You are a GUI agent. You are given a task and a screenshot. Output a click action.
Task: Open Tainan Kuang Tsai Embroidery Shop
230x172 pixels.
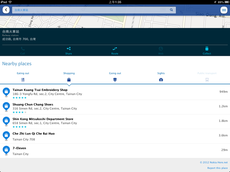coord(40,90)
